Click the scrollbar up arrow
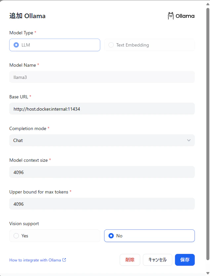 coord(208,4)
